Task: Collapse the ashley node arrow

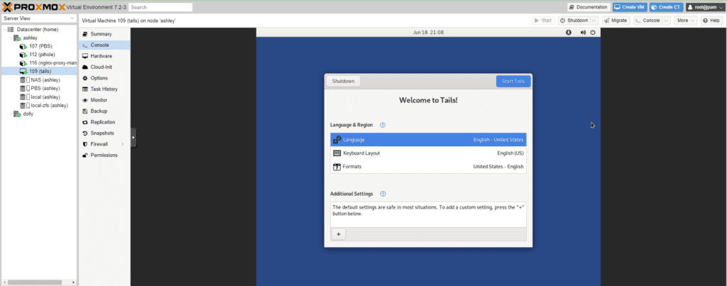Action: (11, 38)
